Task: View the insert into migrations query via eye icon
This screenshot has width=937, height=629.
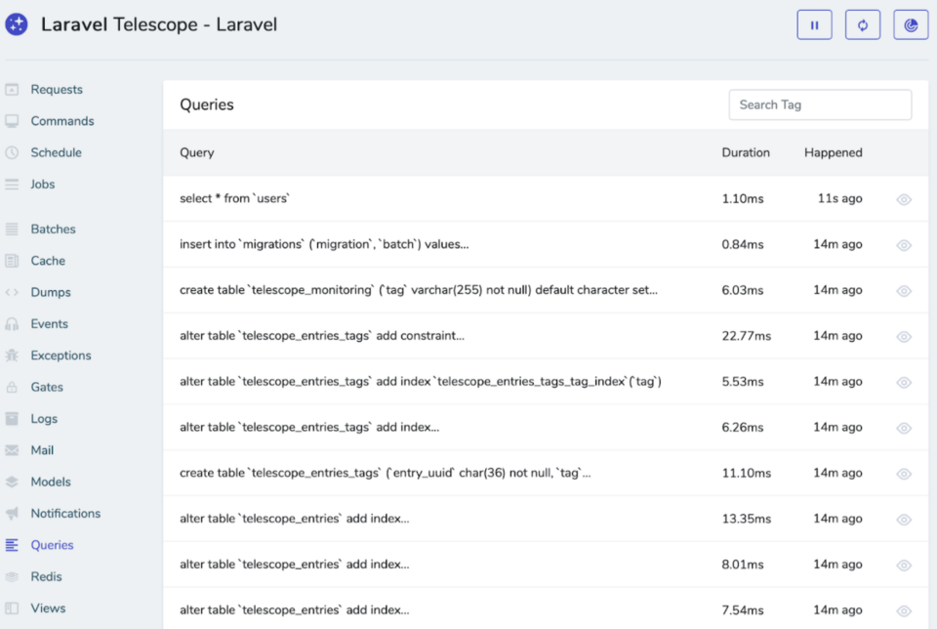Action: point(904,245)
